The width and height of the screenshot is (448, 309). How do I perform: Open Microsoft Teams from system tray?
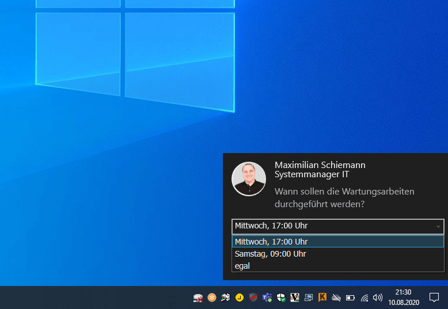[x=267, y=297]
